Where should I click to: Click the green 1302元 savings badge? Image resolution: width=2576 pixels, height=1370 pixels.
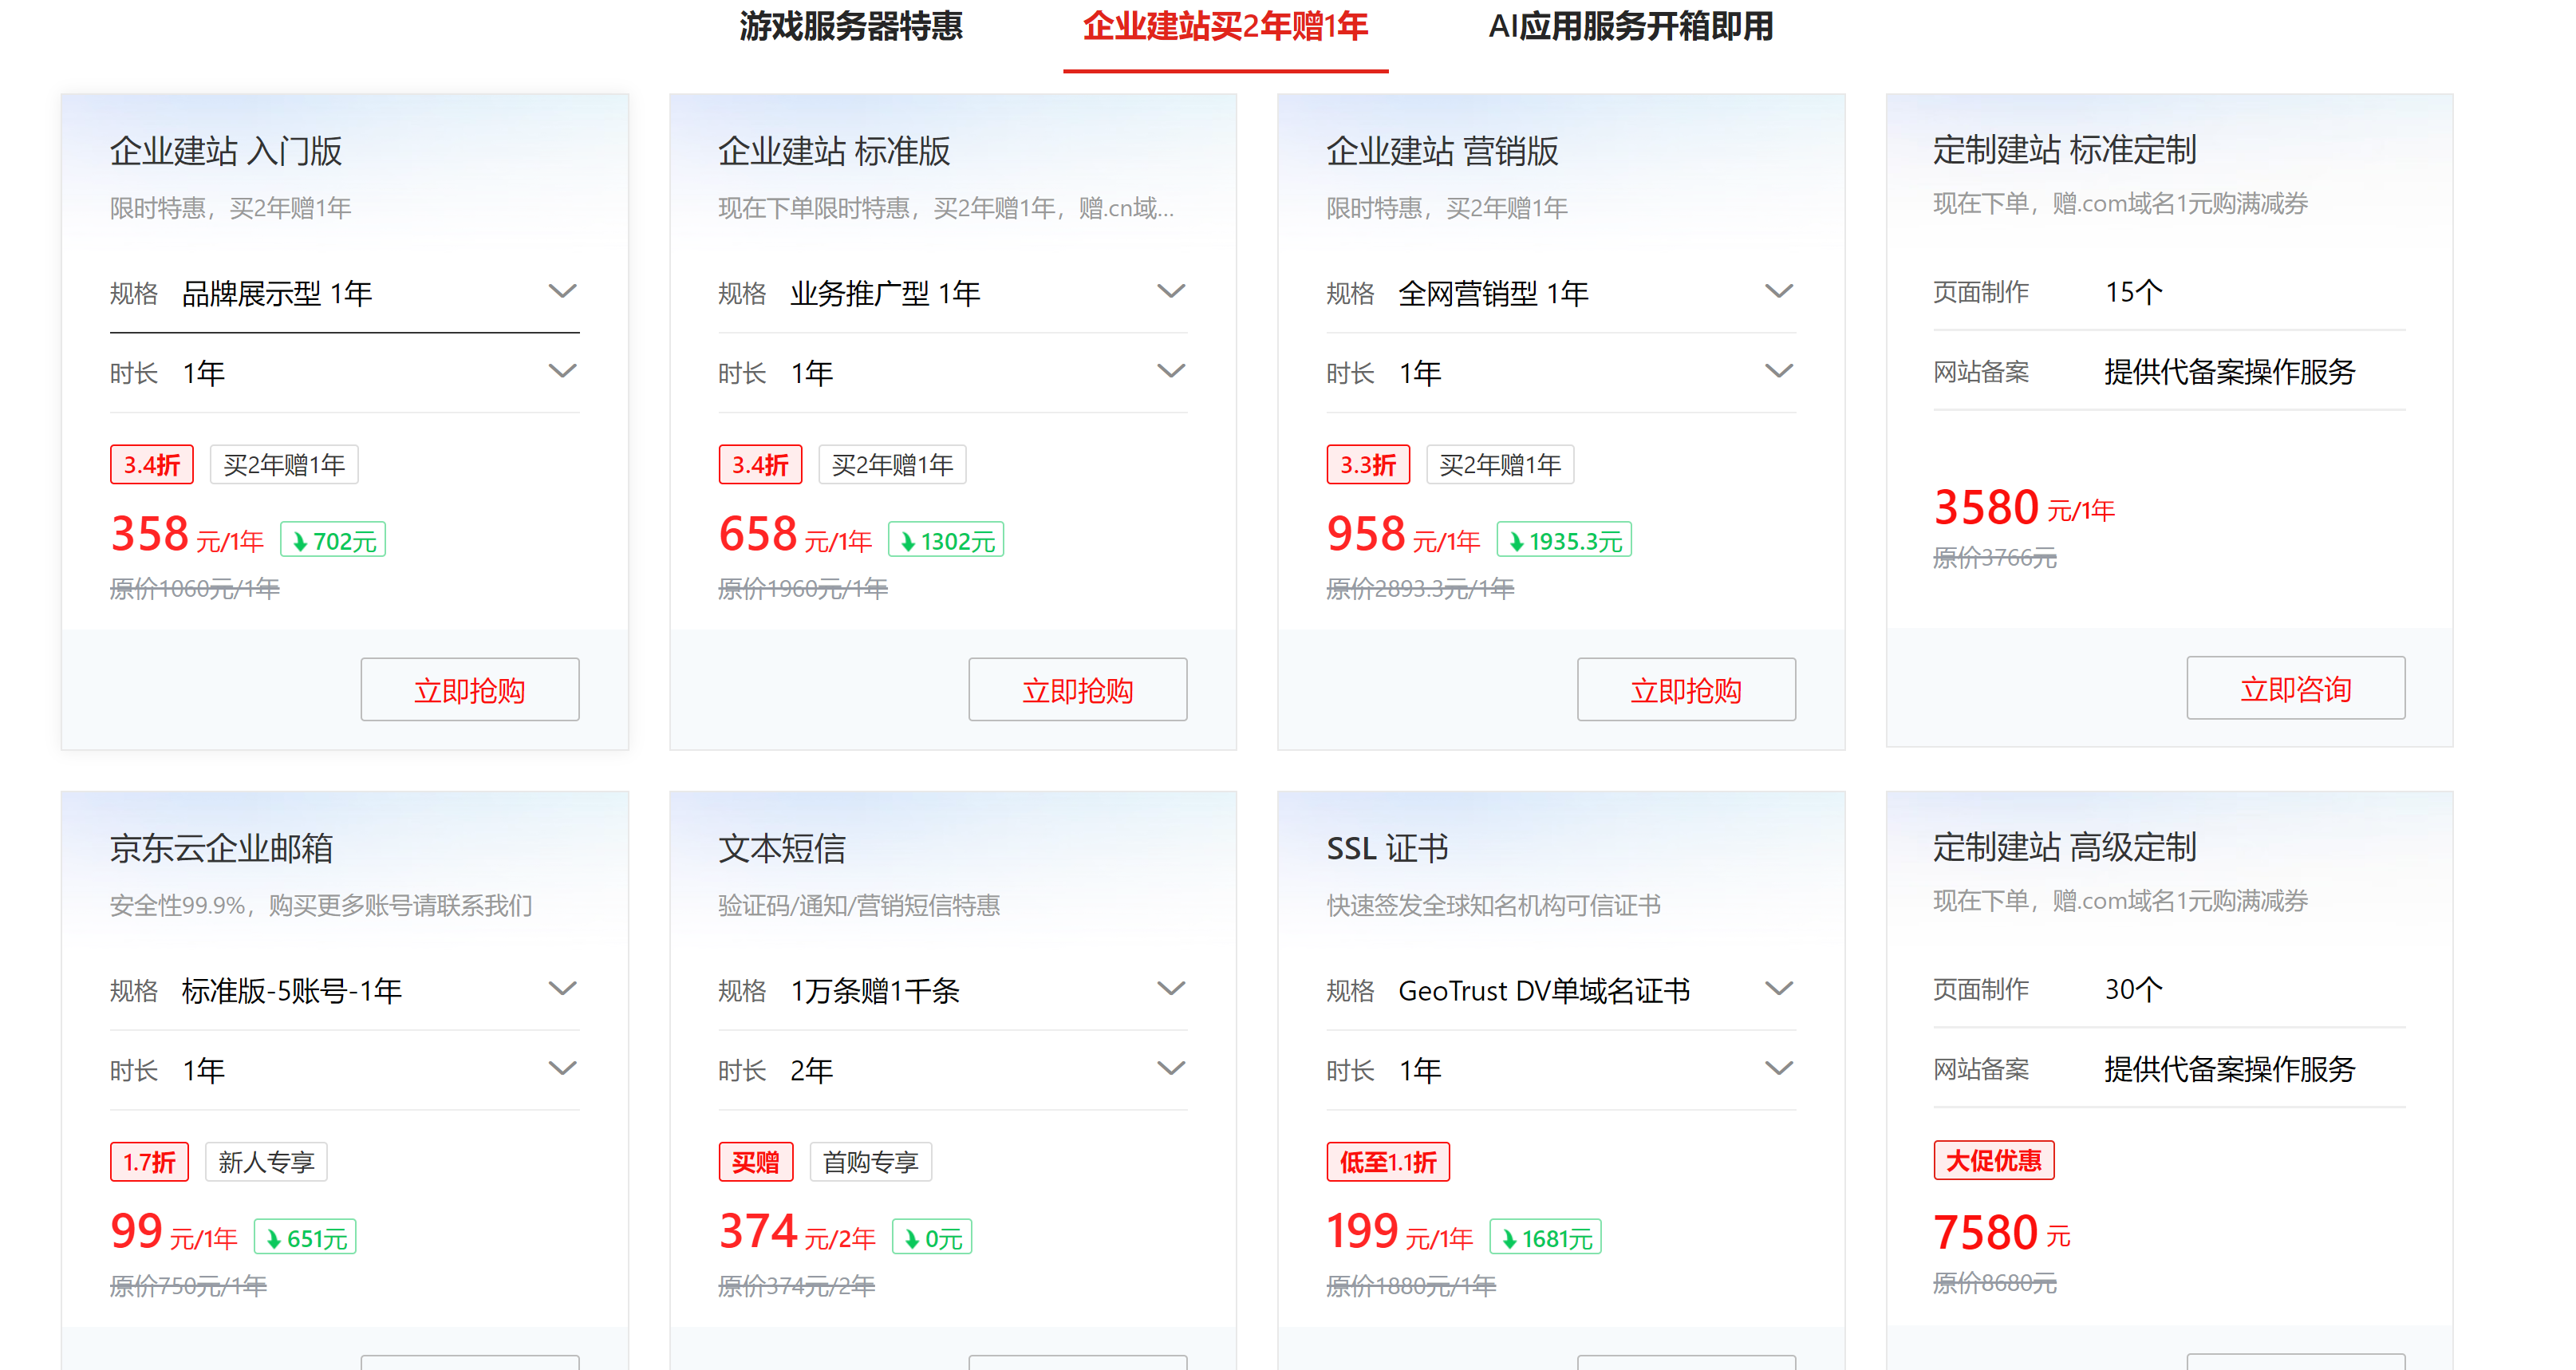[x=946, y=540]
